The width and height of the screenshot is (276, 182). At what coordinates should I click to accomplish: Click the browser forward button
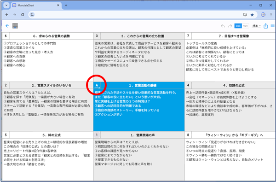[x=15, y=15]
